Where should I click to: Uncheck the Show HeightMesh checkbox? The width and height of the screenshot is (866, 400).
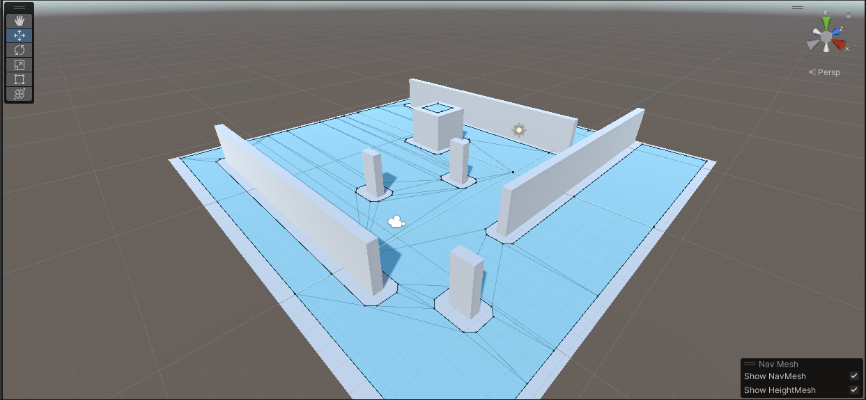tap(853, 390)
